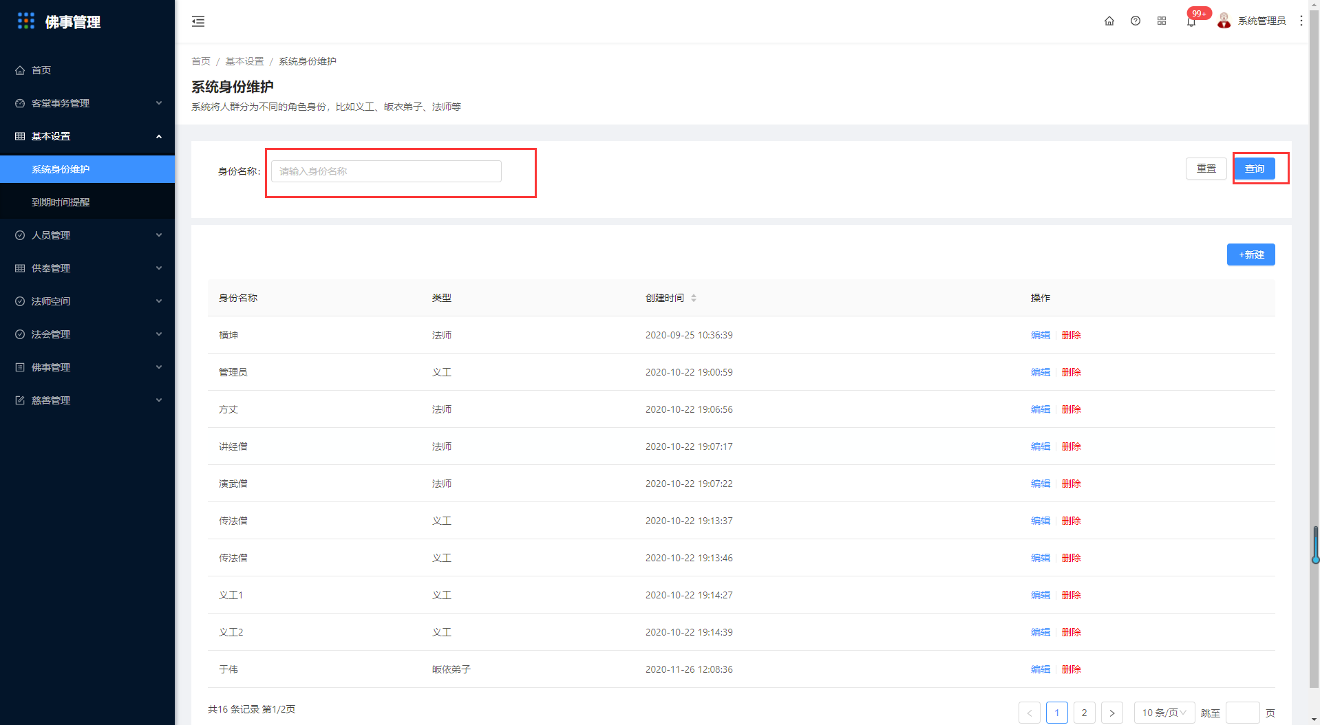Image resolution: width=1320 pixels, height=725 pixels.
Task: Click the 法师空间 check-circle icon
Action: tap(20, 301)
